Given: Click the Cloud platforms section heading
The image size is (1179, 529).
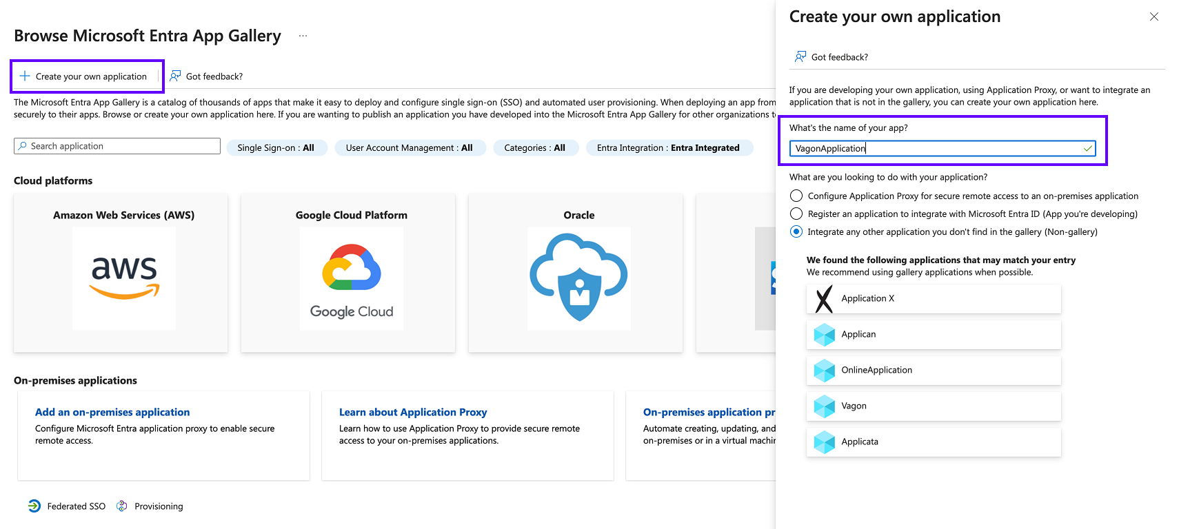Looking at the screenshot, I should click(53, 180).
